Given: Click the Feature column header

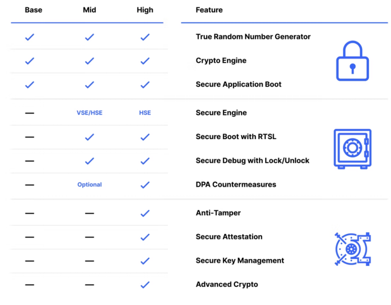Looking at the screenshot, I should click(209, 10).
